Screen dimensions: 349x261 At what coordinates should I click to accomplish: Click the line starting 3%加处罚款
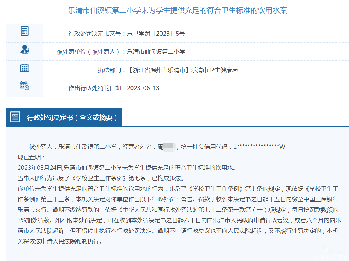point(179,220)
